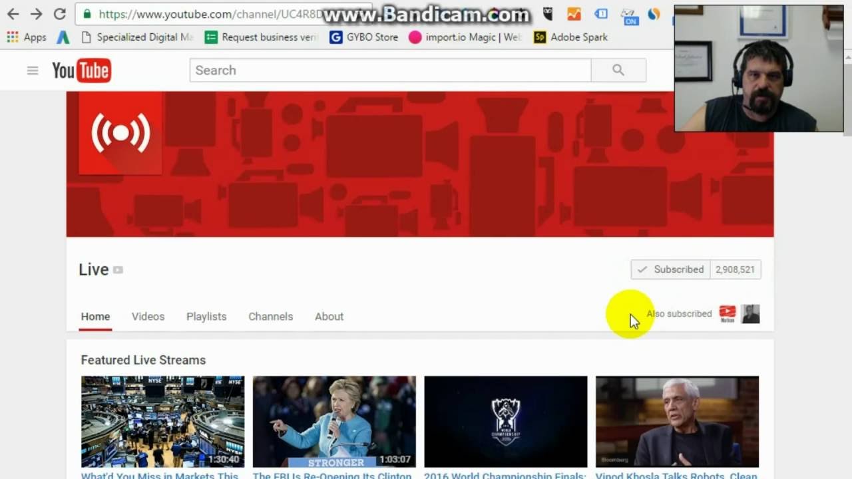Switch to the About tab
Image resolution: width=852 pixels, height=479 pixels.
[329, 317]
